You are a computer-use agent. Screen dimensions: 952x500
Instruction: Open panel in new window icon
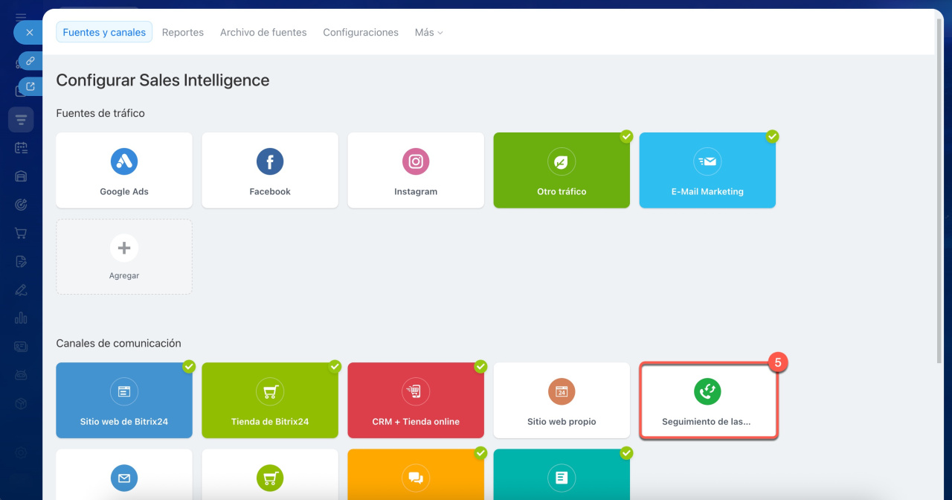click(30, 86)
